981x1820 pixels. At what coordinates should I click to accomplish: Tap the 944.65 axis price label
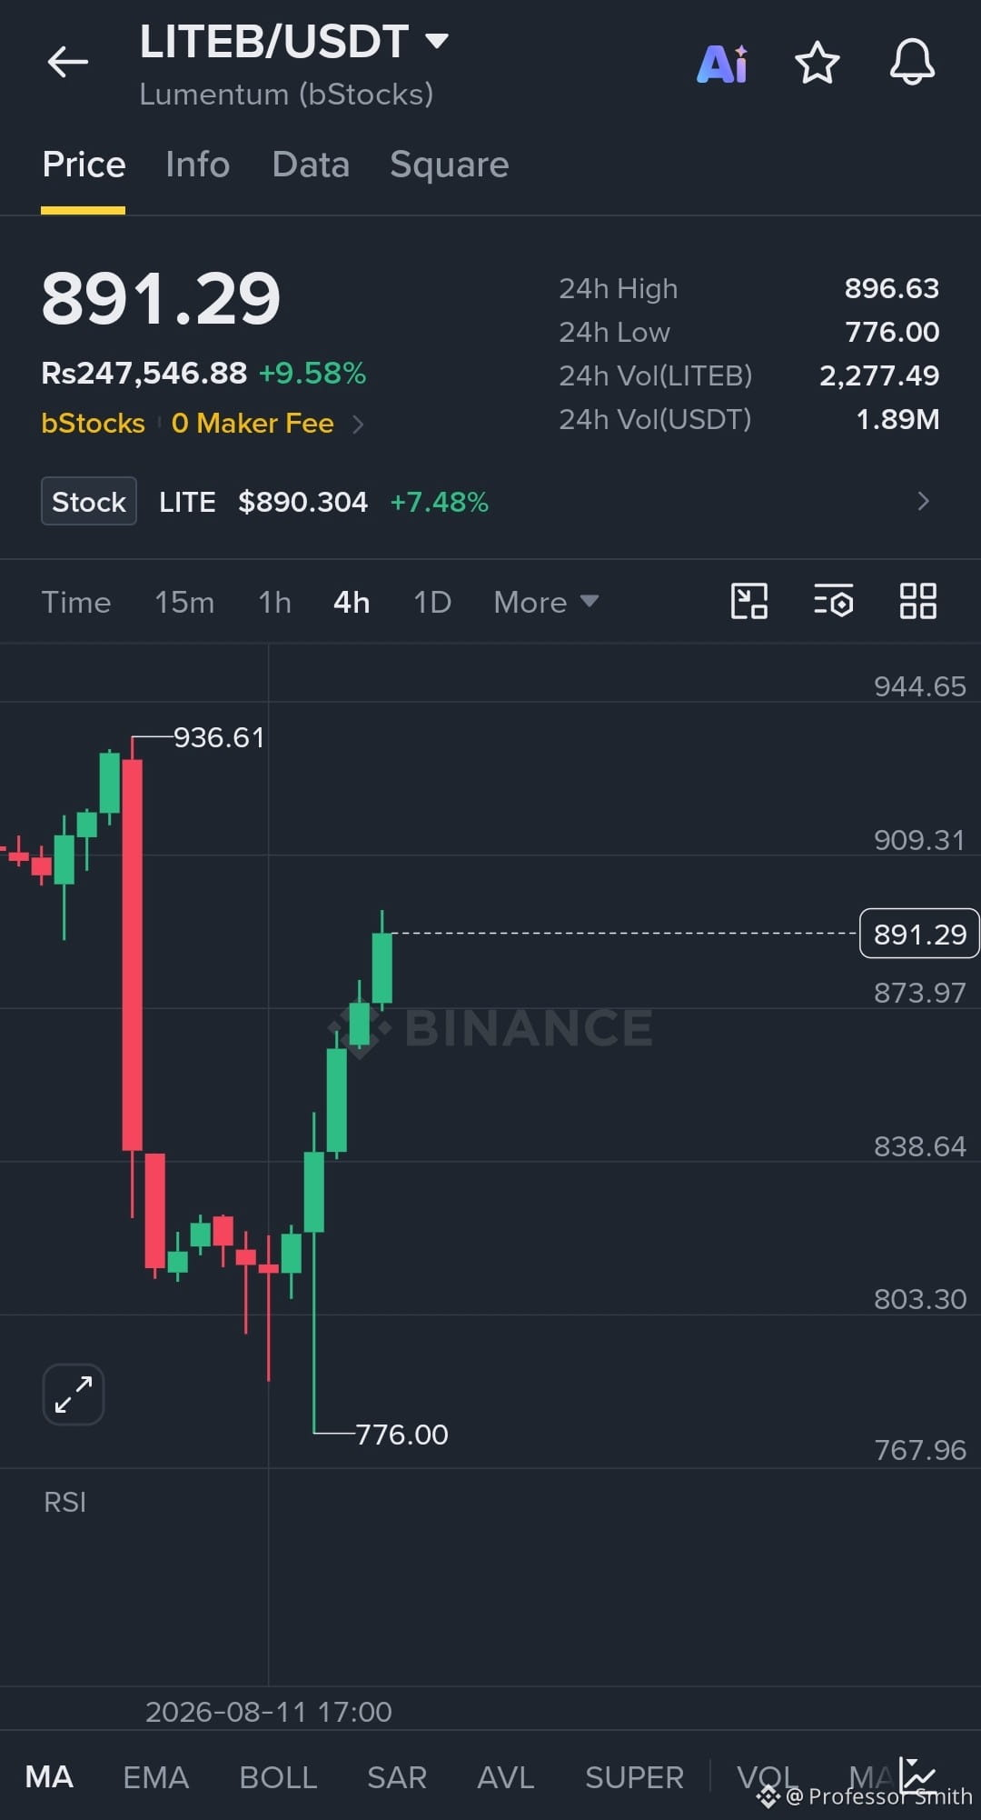click(919, 686)
